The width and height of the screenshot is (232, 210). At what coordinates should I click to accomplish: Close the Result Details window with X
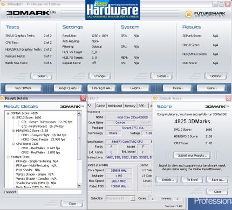point(83,98)
